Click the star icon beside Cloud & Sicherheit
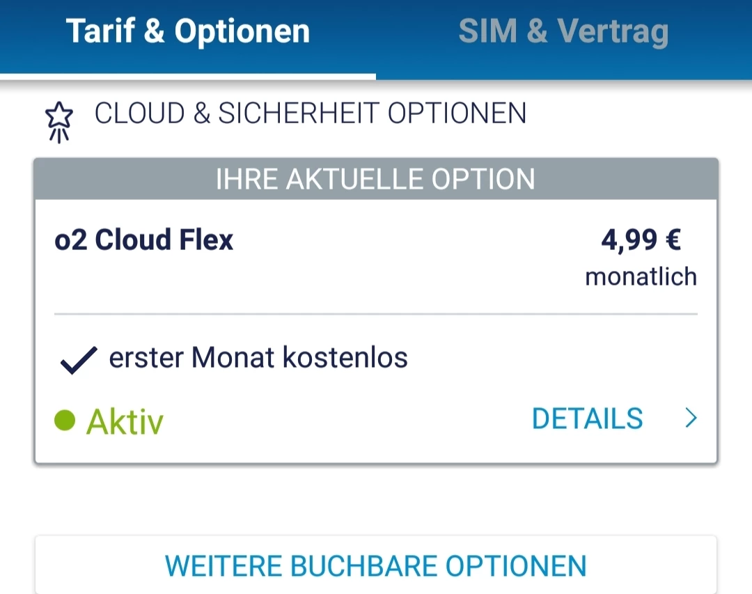This screenshot has width=752, height=594. (60, 121)
